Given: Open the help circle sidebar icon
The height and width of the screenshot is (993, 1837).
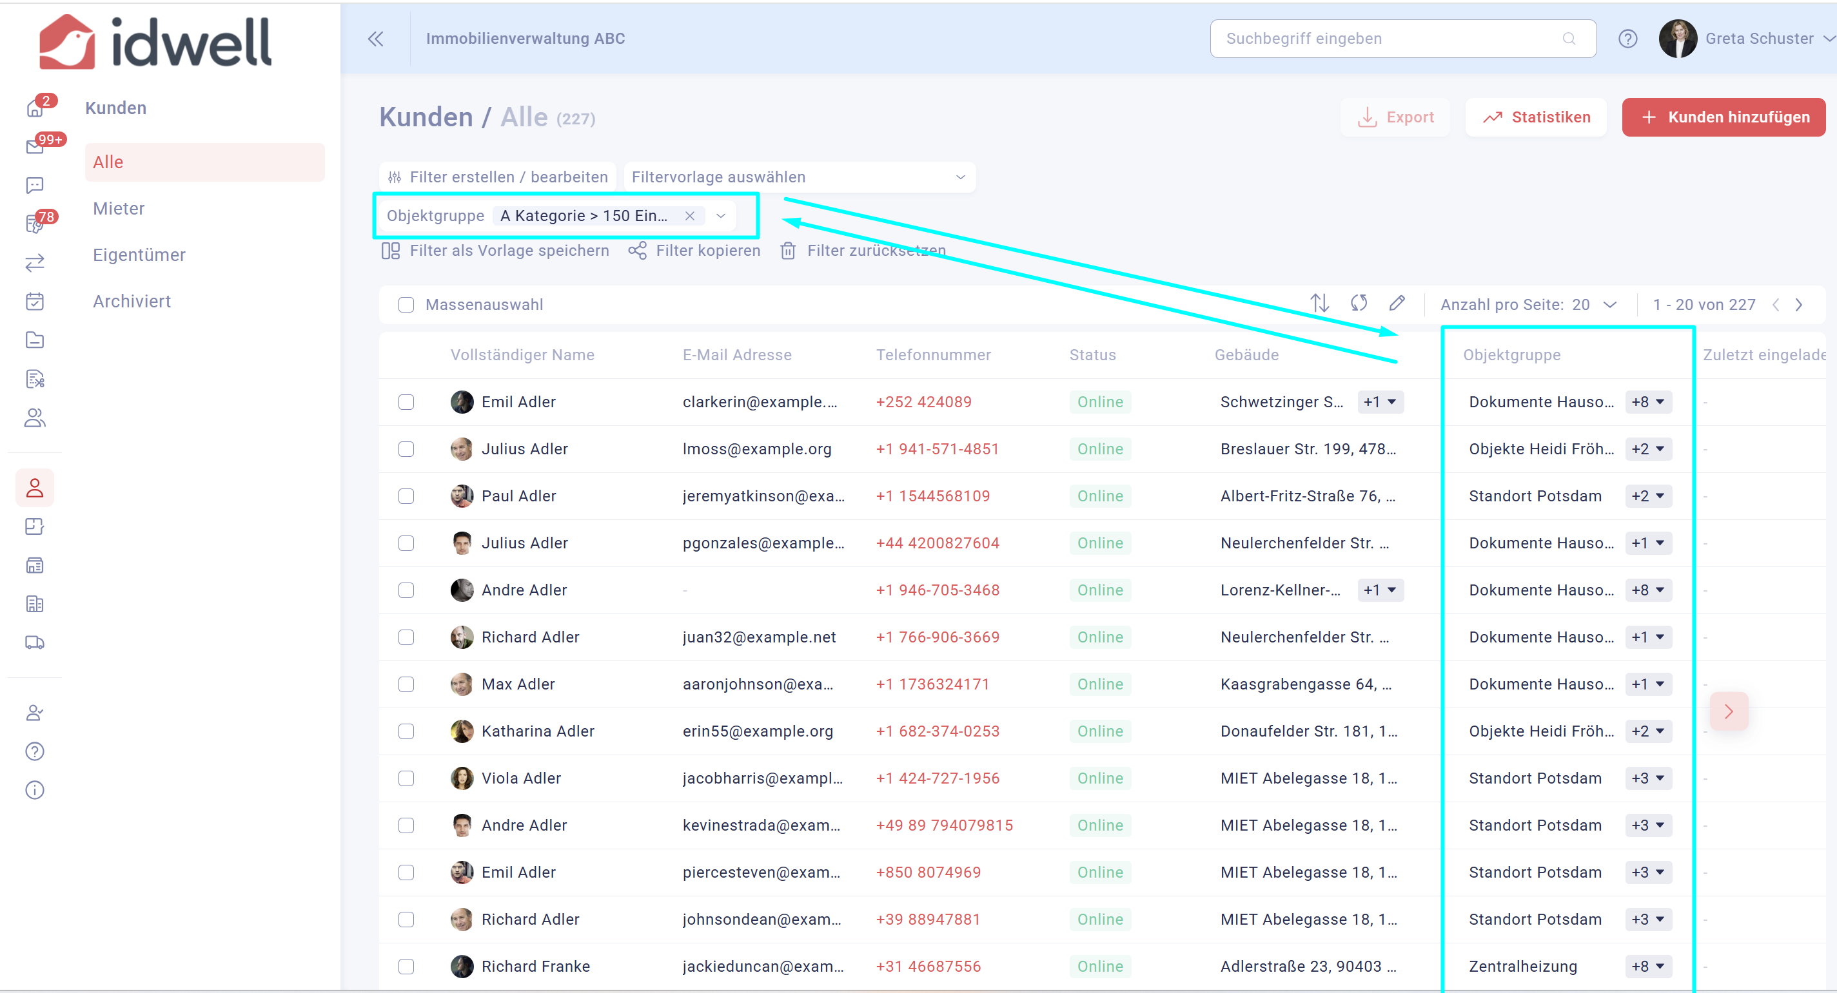Looking at the screenshot, I should coord(35,751).
